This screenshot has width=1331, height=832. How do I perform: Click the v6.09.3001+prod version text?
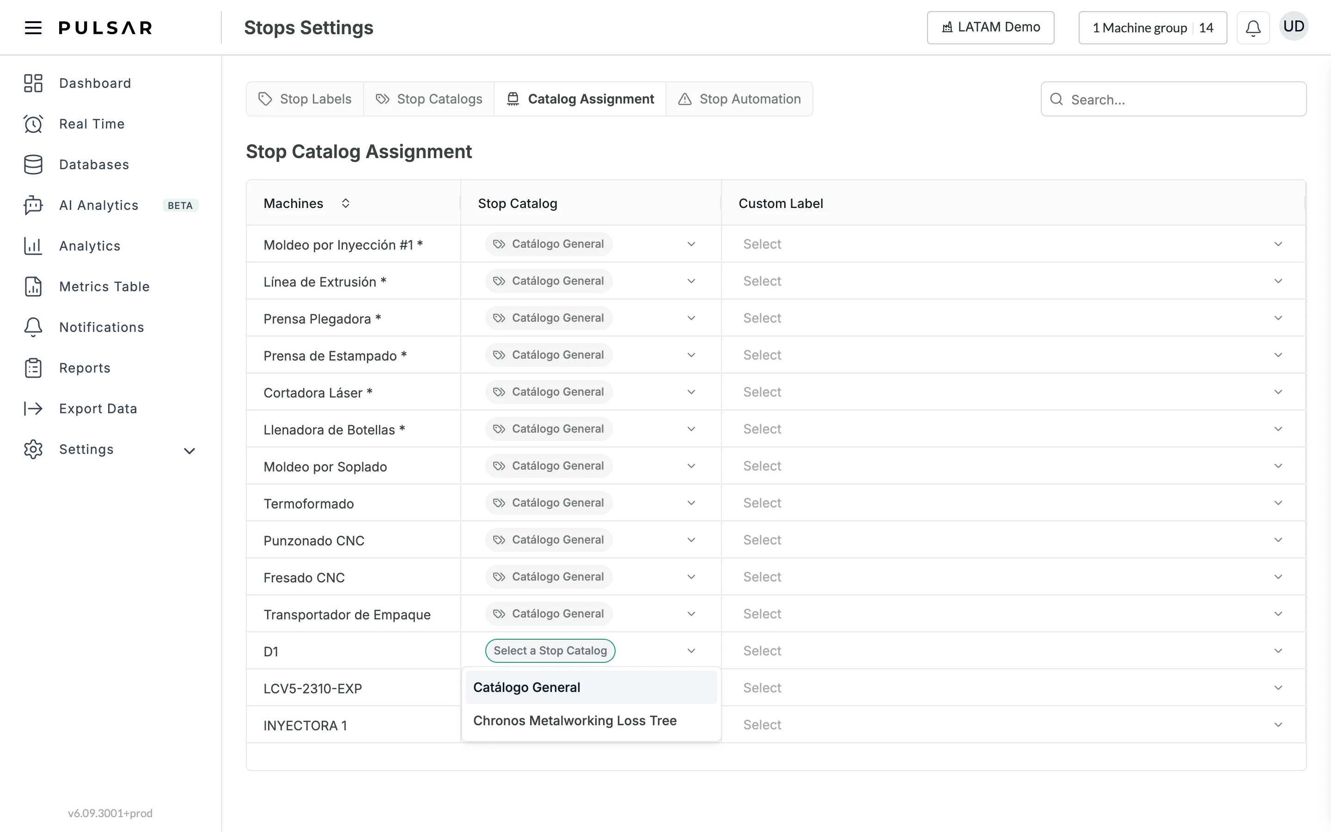pyautogui.click(x=110, y=813)
